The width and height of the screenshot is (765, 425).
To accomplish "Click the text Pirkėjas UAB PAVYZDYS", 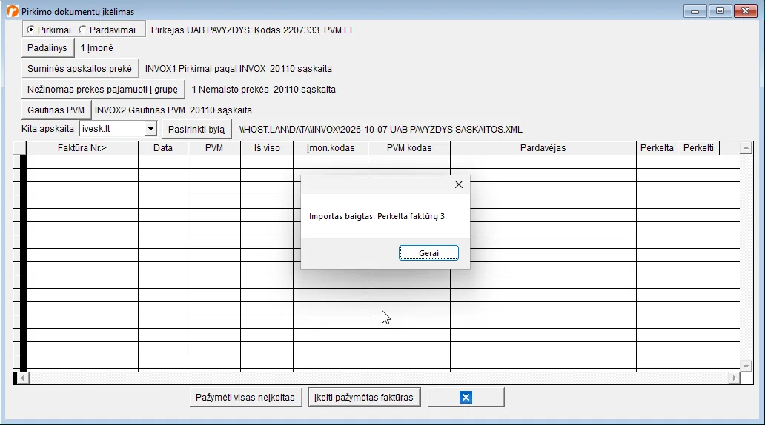I will click(201, 30).
